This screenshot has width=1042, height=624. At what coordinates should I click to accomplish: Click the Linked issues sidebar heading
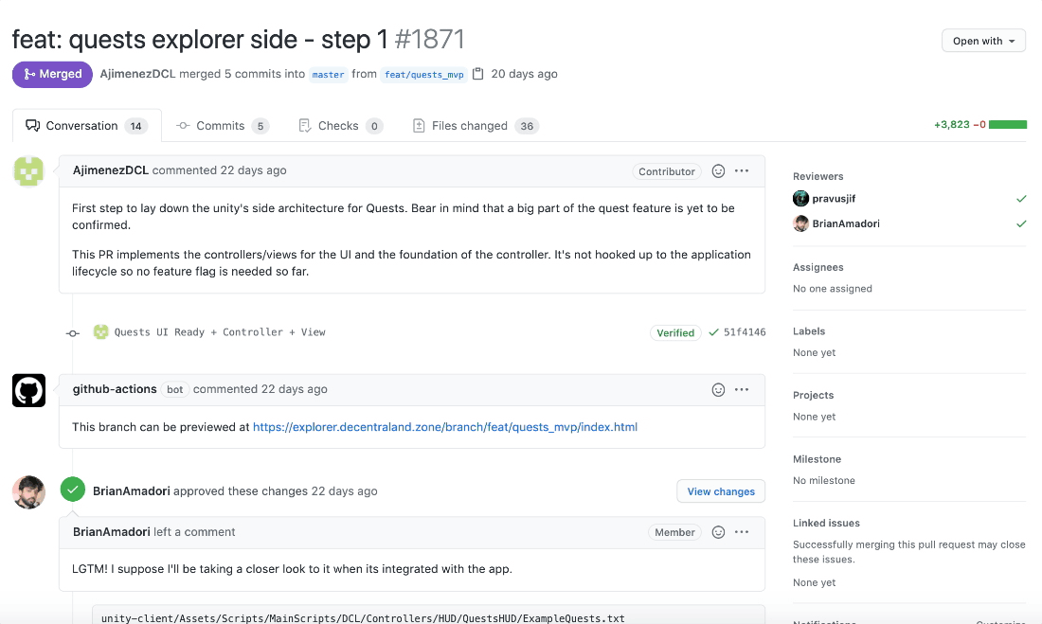coord(826,523)
